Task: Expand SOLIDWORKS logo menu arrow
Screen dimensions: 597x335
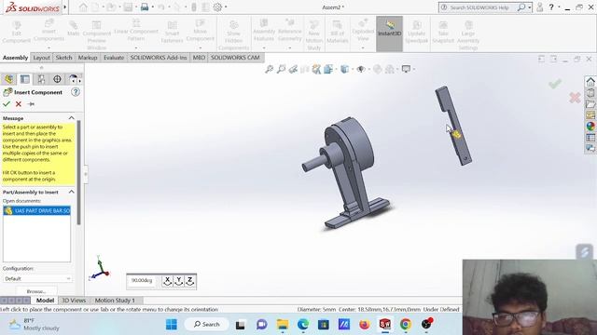Action: (x=65, y=7)
